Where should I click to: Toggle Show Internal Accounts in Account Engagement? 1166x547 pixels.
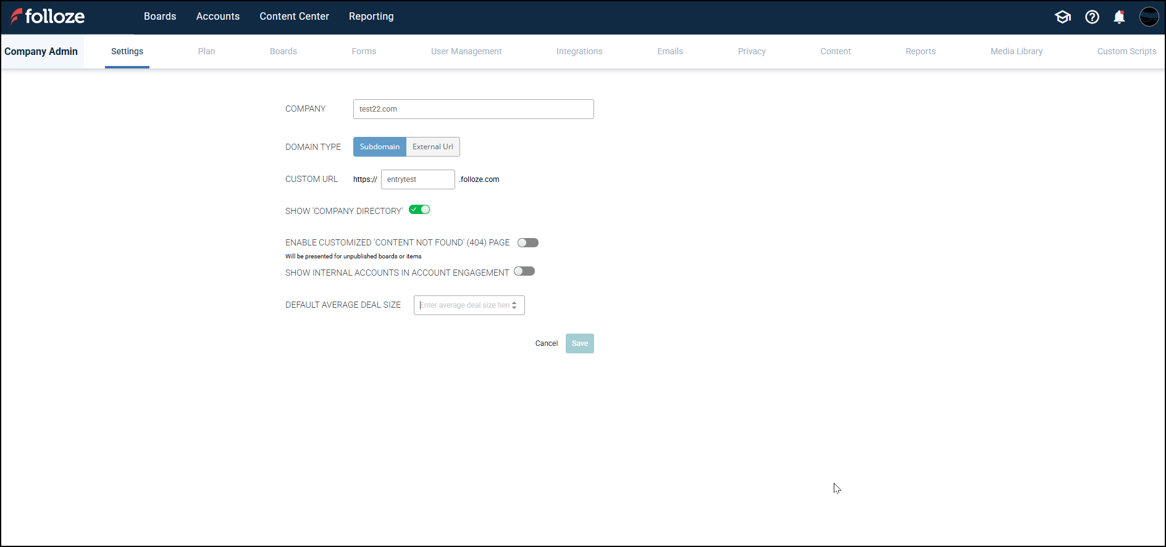524,271
